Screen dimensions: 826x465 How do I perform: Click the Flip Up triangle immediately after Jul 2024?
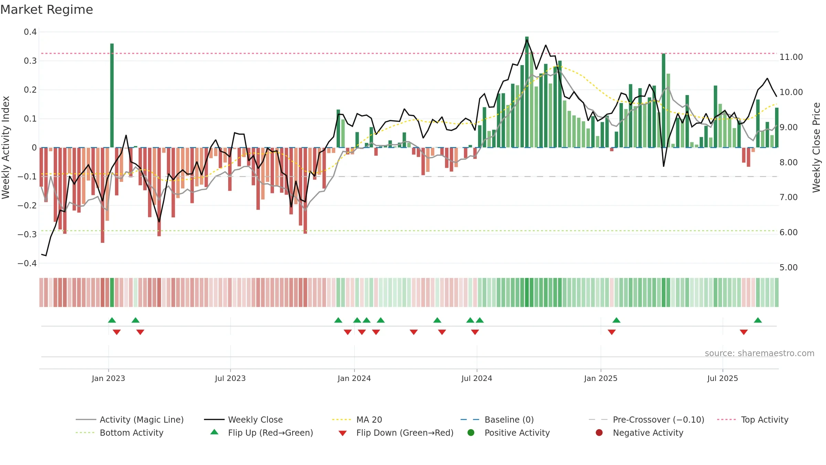(x=480, y=320)
